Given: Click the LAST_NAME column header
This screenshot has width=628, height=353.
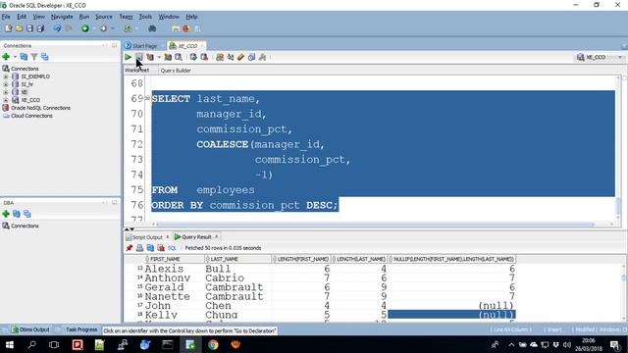Looking at the screenshot, I should pyautogui.click(x=237, y=259).
